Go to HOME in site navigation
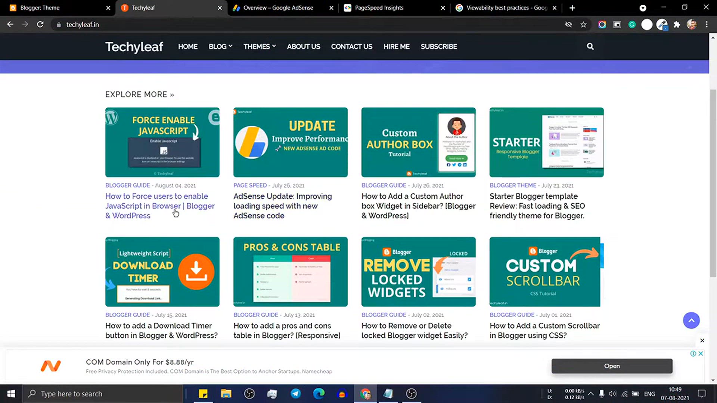Image resolution: width=717 pixels, height=403 pixels. click(x=188, y=47)
